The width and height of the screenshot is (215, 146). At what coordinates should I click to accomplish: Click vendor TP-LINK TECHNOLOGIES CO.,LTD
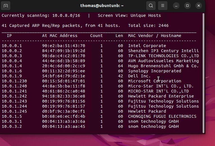[164, 56]
